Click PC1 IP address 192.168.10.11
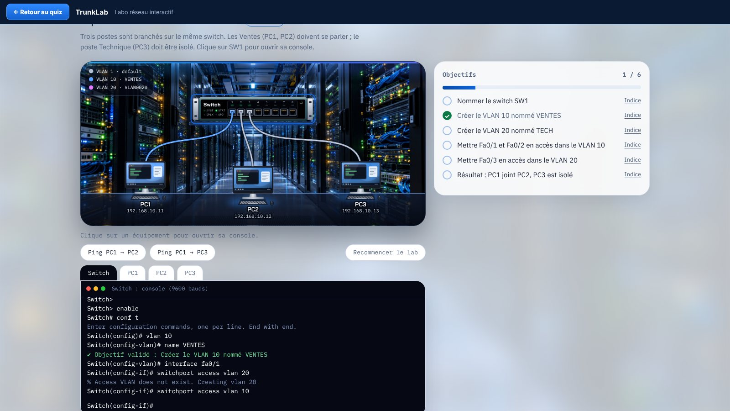Image resolution: width=730 pixels, height=411 pixels. click(145, 211)
